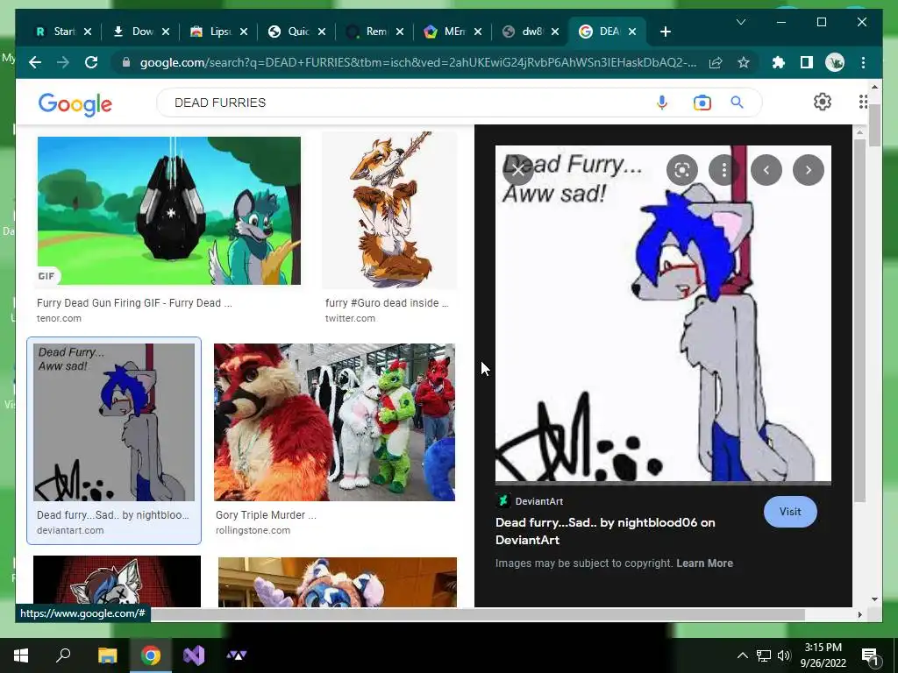
Task: Open the Google apps grid
Action: coord(863,102)
